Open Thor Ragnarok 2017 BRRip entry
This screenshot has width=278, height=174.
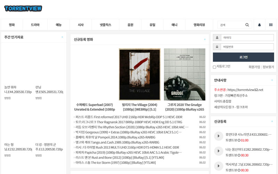click(x=129, y=122)
